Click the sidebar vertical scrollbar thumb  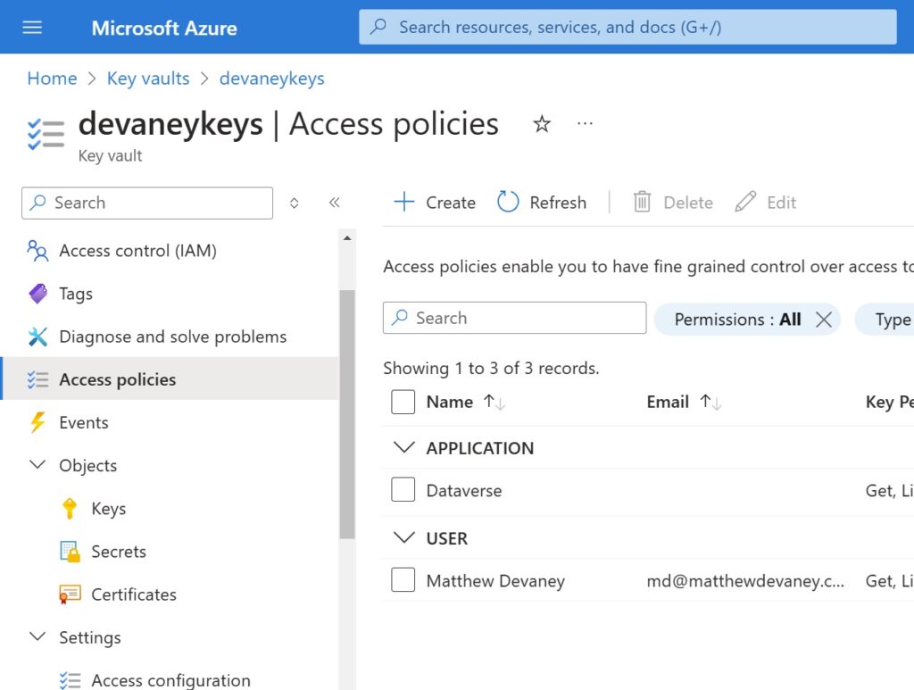click(x=347, y=414)
